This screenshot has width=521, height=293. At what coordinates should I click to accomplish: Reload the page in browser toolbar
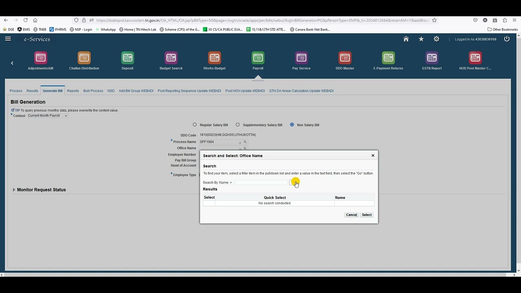click(25, 20)
